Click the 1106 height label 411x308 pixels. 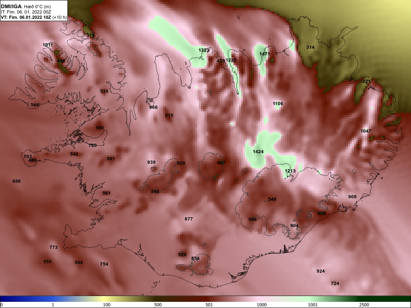tap(278, 104)
